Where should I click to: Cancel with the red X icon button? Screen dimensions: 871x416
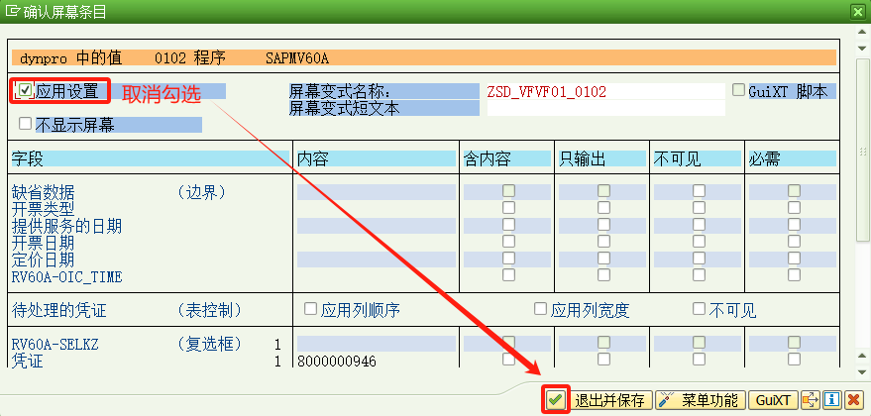click(853, 399)
